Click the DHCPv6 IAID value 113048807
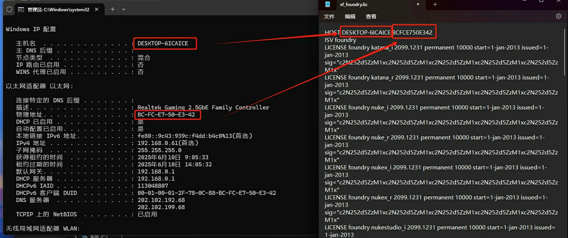568x238 pixels. pyautogui.click(x=153, y=186)
